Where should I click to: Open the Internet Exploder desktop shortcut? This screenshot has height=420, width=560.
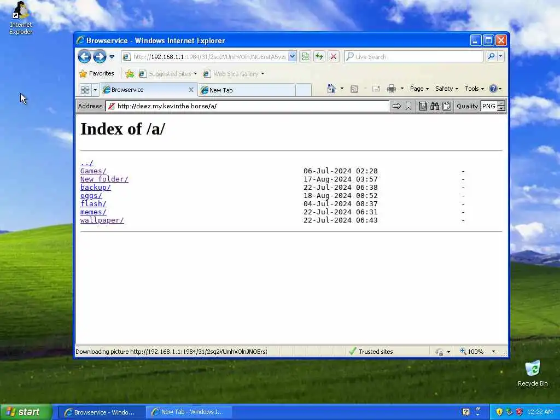pos(21,18)
